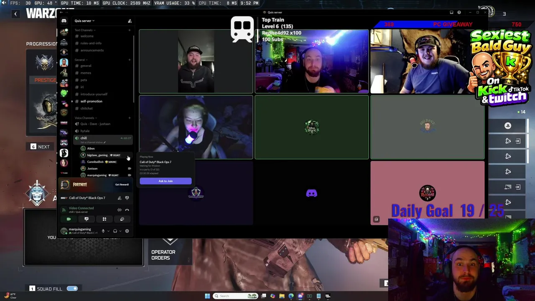The image size is (535, 301).
Task: Focus the top-left webcam tile in call
Action: 196,61
